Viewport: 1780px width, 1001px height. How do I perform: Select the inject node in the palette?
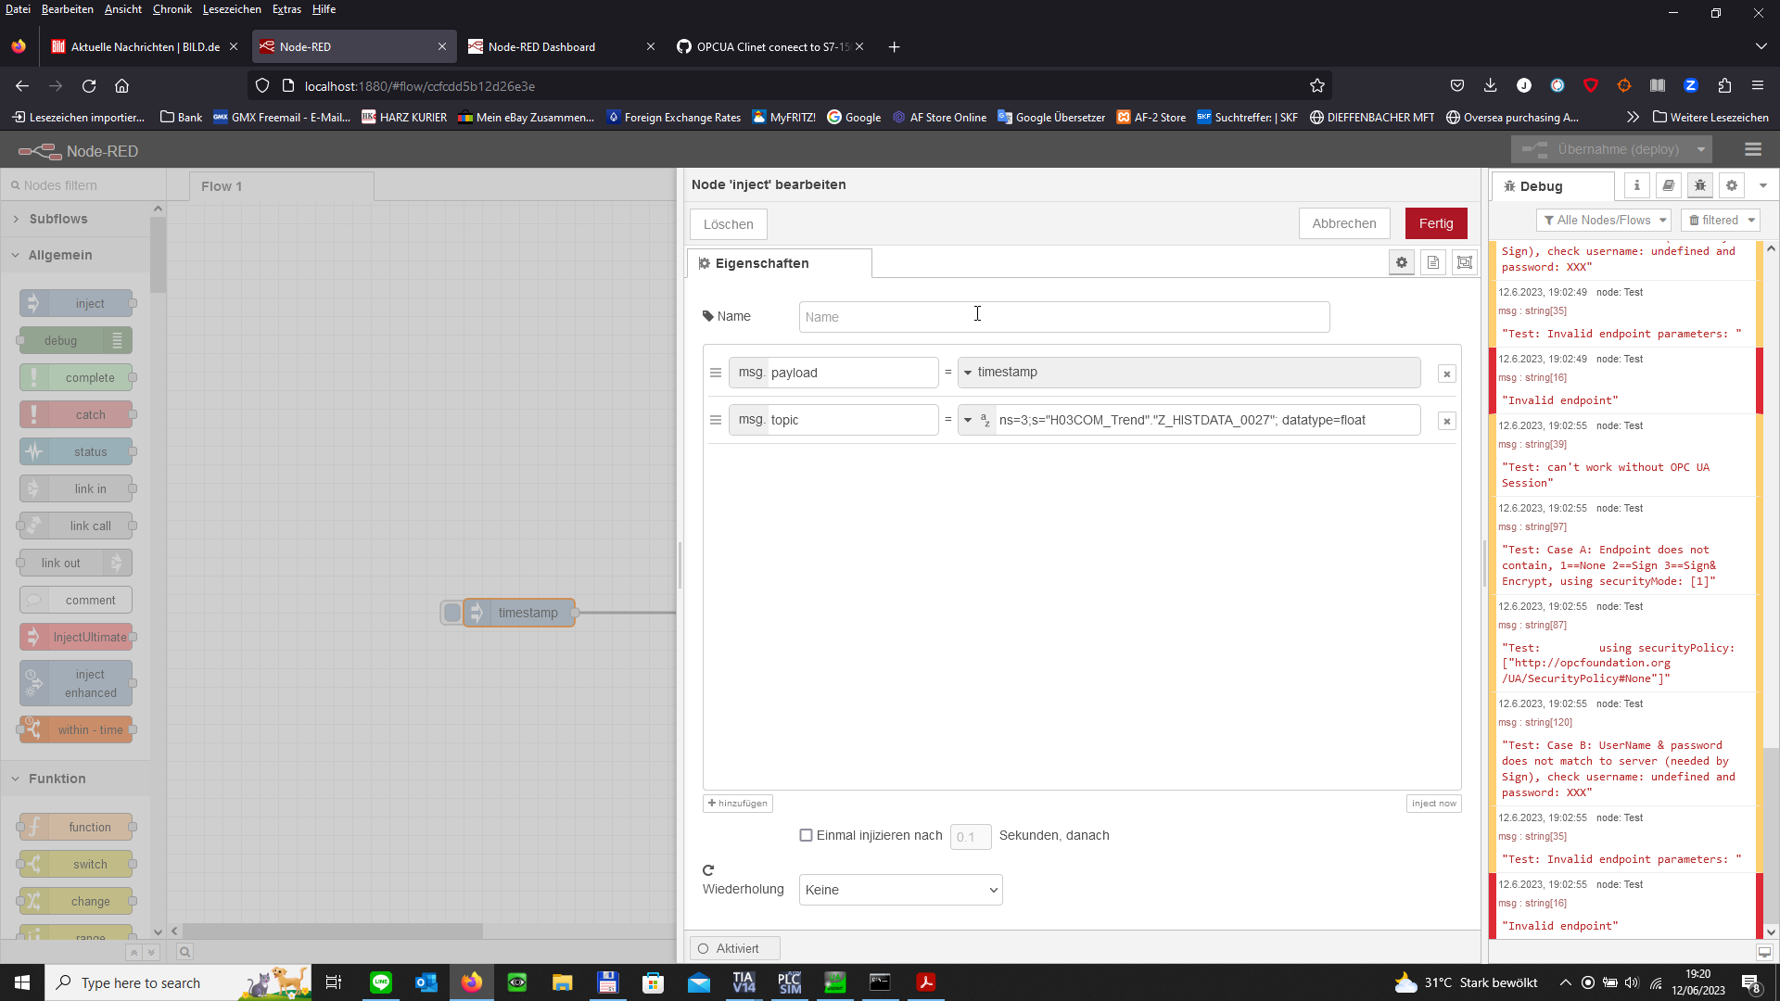click(x=76, y=302)
